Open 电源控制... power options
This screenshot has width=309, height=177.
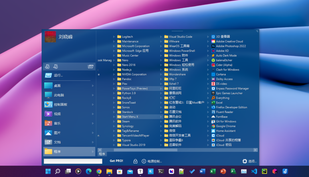[x=152, y=161]
